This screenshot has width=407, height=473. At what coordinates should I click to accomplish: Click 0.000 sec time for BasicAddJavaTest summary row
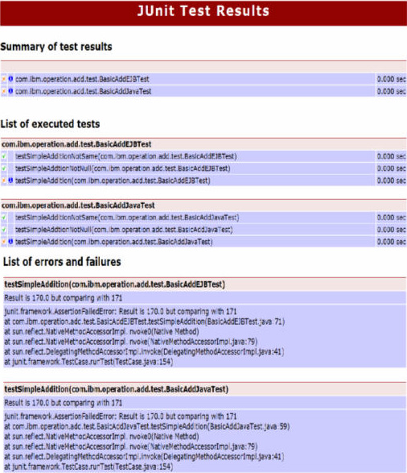tap(392, 91)
